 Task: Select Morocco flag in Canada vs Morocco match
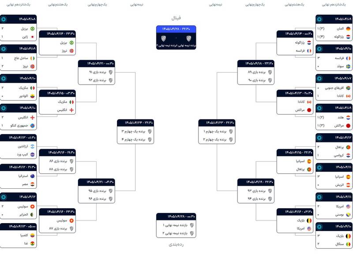coord(309,110)
